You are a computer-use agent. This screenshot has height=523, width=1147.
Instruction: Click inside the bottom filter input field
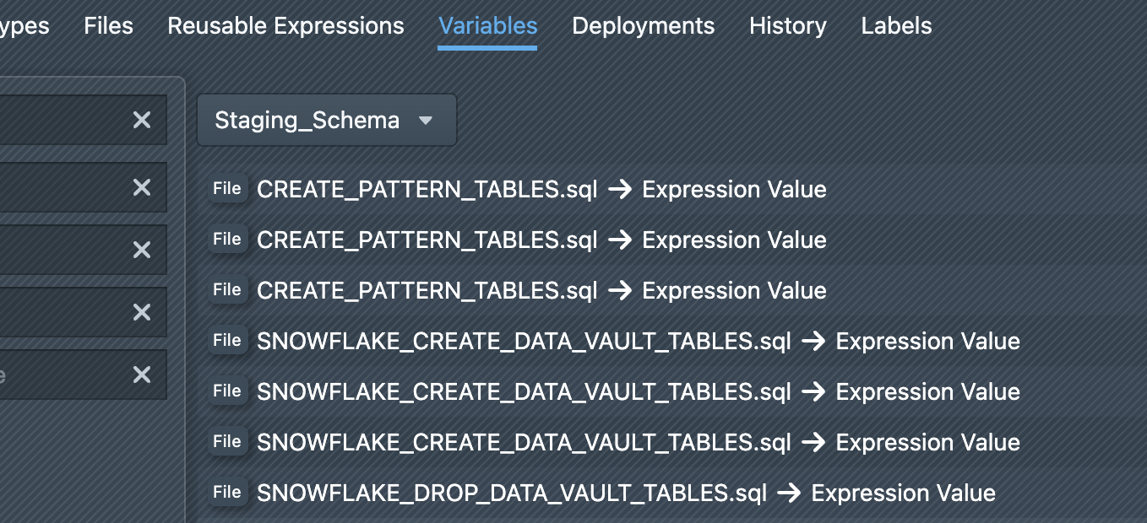[59, 375]
